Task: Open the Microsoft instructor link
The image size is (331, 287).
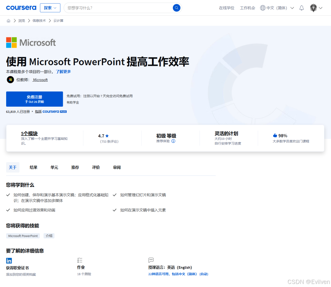Action: click(40, 80)
